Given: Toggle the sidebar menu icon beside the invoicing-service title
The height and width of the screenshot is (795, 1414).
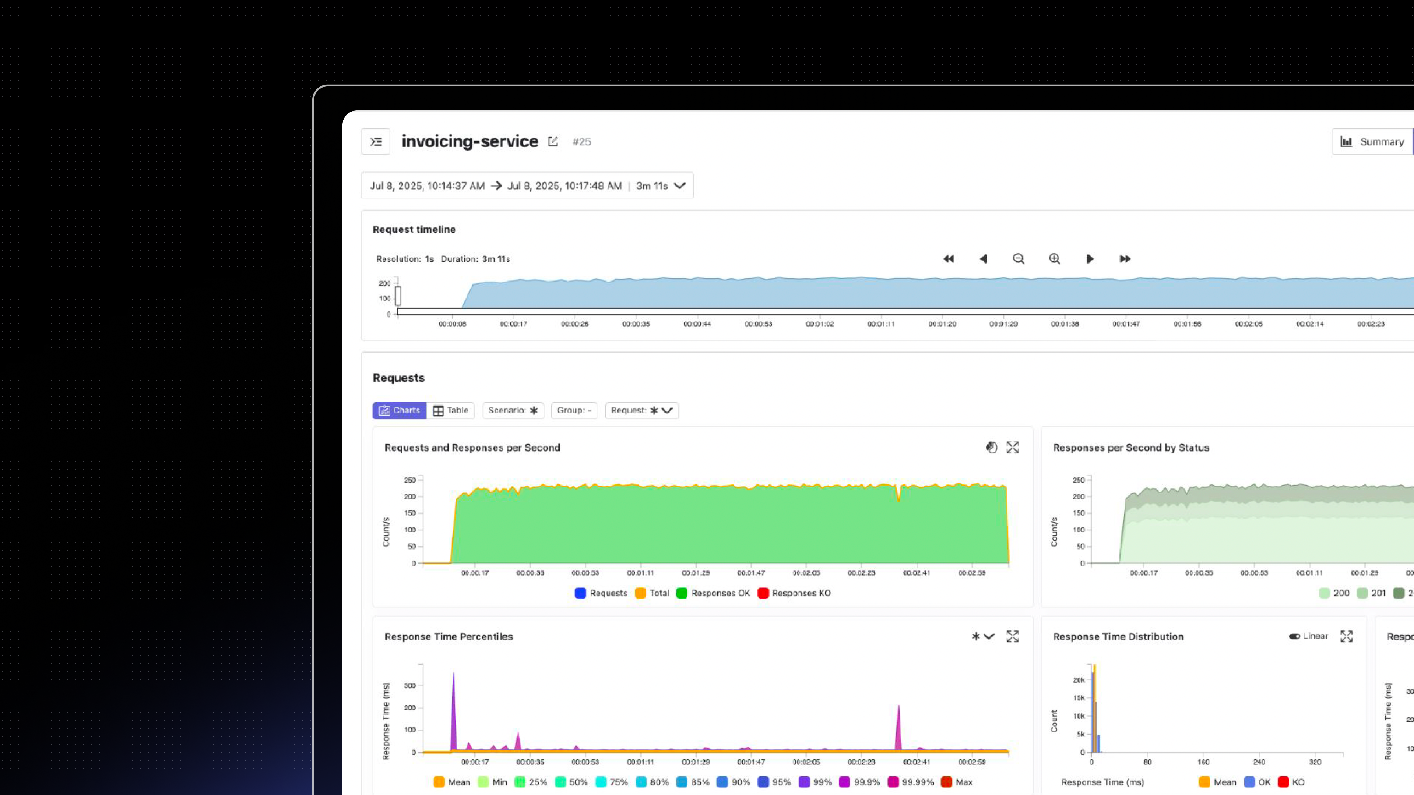Looking at the screenshot, I should (x=376, y=142).
